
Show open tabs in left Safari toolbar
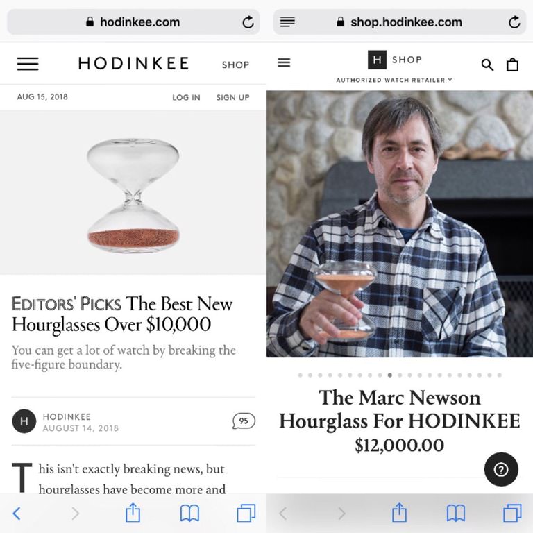click(x=246, y=513)
